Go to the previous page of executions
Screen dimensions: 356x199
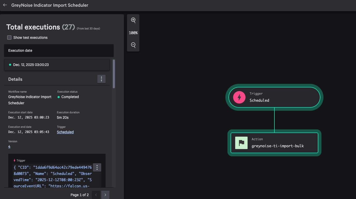pos(96,195)
